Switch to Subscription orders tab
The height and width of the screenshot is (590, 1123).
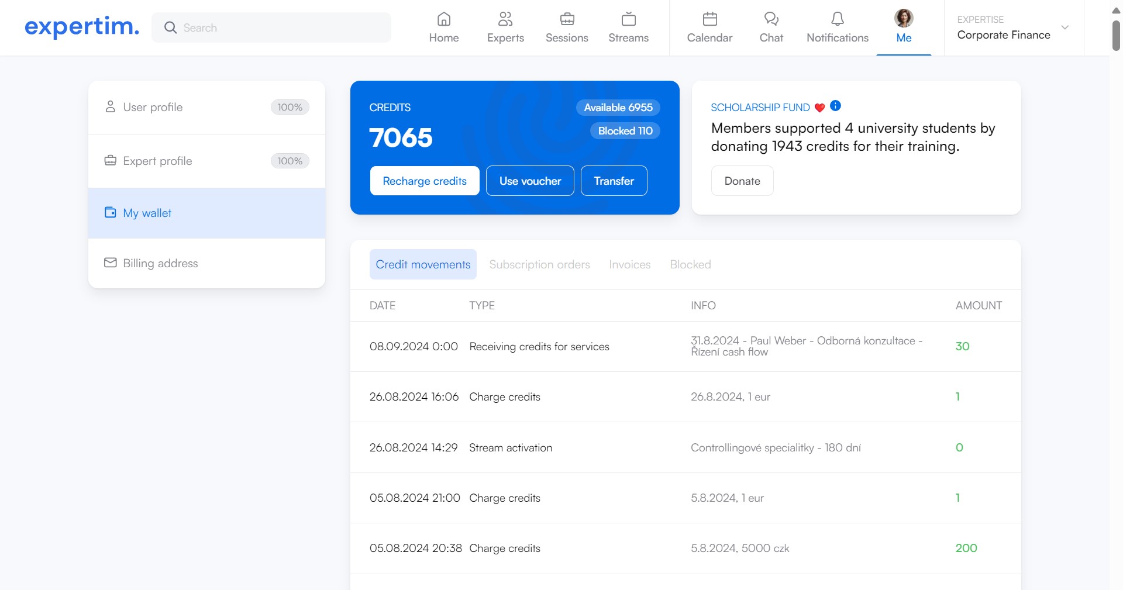click(539, 264)
